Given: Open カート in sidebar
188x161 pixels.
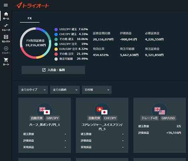Looking at the screenshot, I should (6, 62).
